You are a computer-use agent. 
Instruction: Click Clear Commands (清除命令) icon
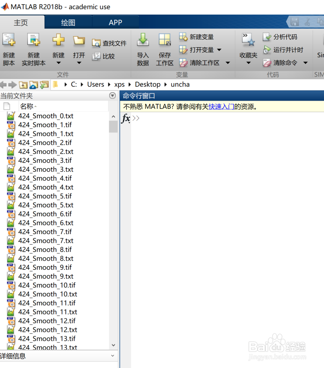pyautogui.click(x=267, y=63)
